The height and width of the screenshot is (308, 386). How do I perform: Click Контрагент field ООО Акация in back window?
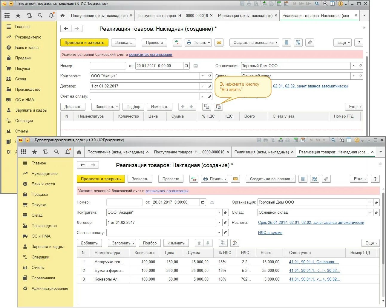coord(145,76)
